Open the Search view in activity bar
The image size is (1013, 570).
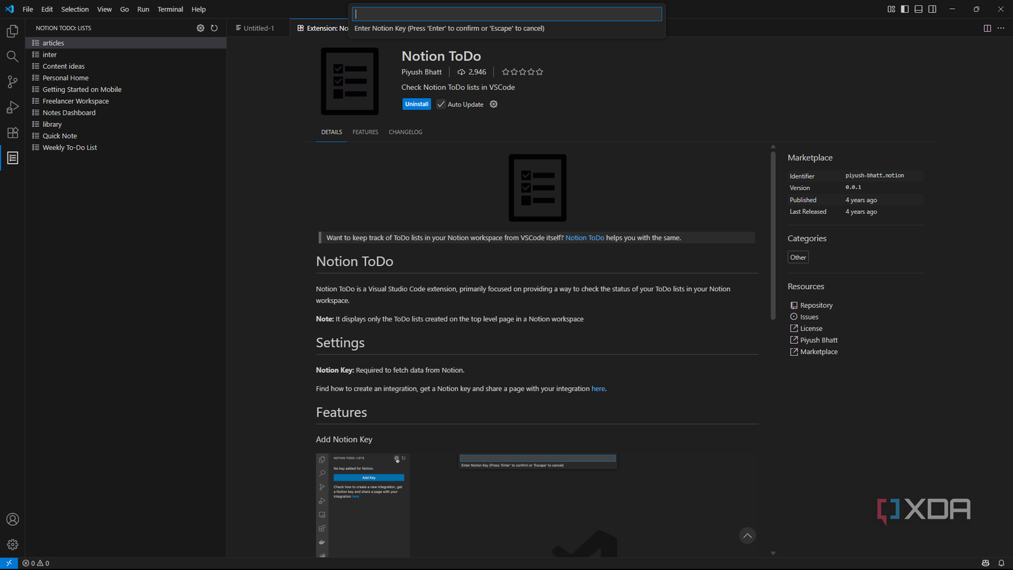point(12,57)
